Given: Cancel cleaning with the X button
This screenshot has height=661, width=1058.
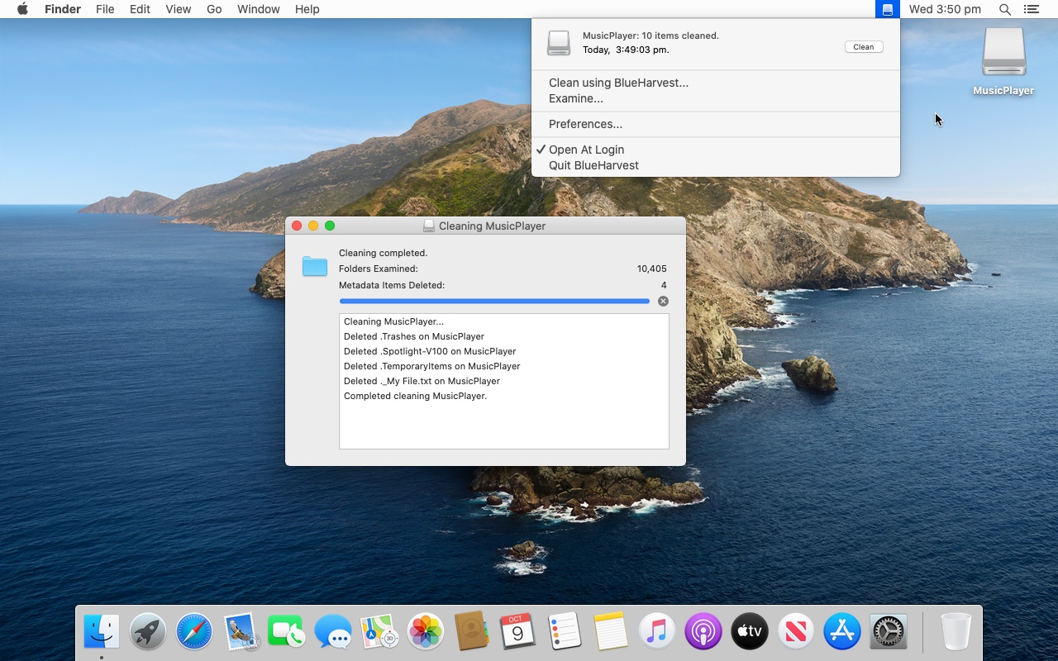Looking at the screenshot, I should coord(663,301).
